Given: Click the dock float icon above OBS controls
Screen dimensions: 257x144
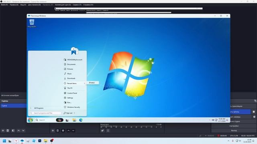Looking at the screenshot, I should [x=255, y=101].
